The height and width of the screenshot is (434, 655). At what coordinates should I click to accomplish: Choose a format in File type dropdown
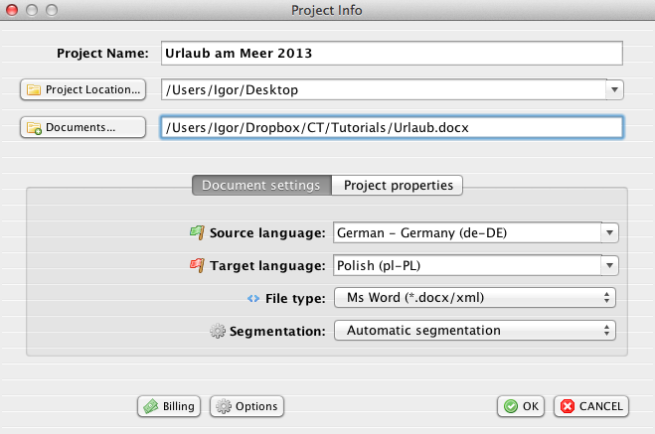pos(475,298)
